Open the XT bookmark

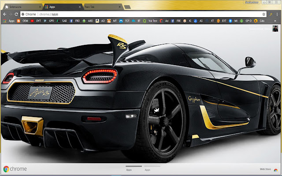pos(210,21)
